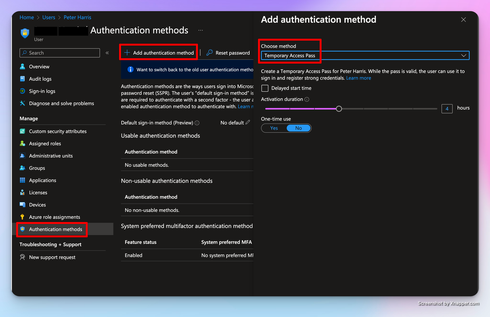This screenshot has width=490, height=317.
Task: Click Add authentication method button
Action: click(159, 53)
